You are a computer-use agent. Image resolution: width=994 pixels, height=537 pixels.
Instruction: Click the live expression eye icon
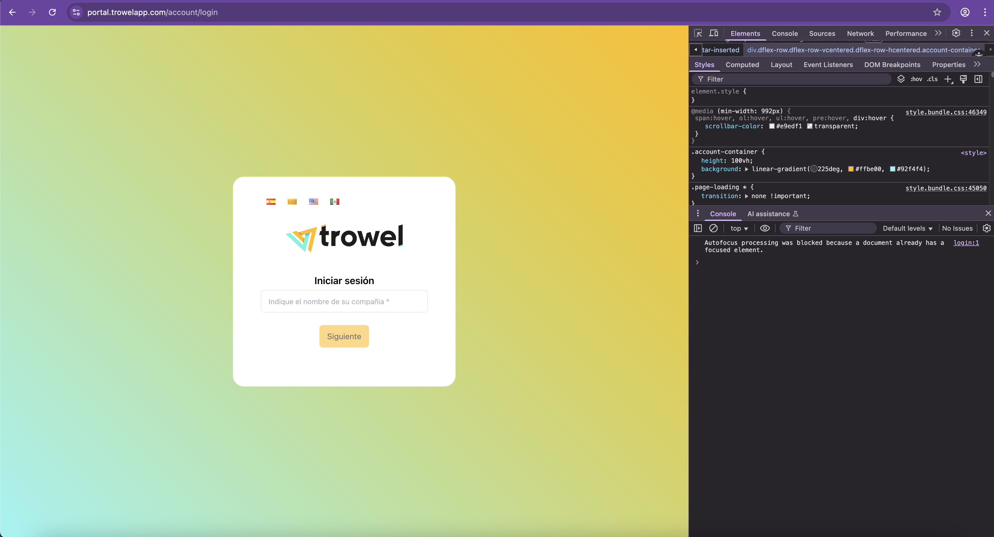tap(765, 228)
